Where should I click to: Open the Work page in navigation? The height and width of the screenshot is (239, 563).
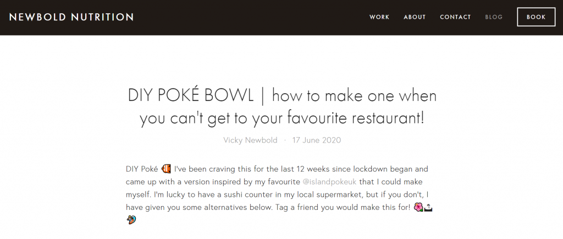point(379,17)
